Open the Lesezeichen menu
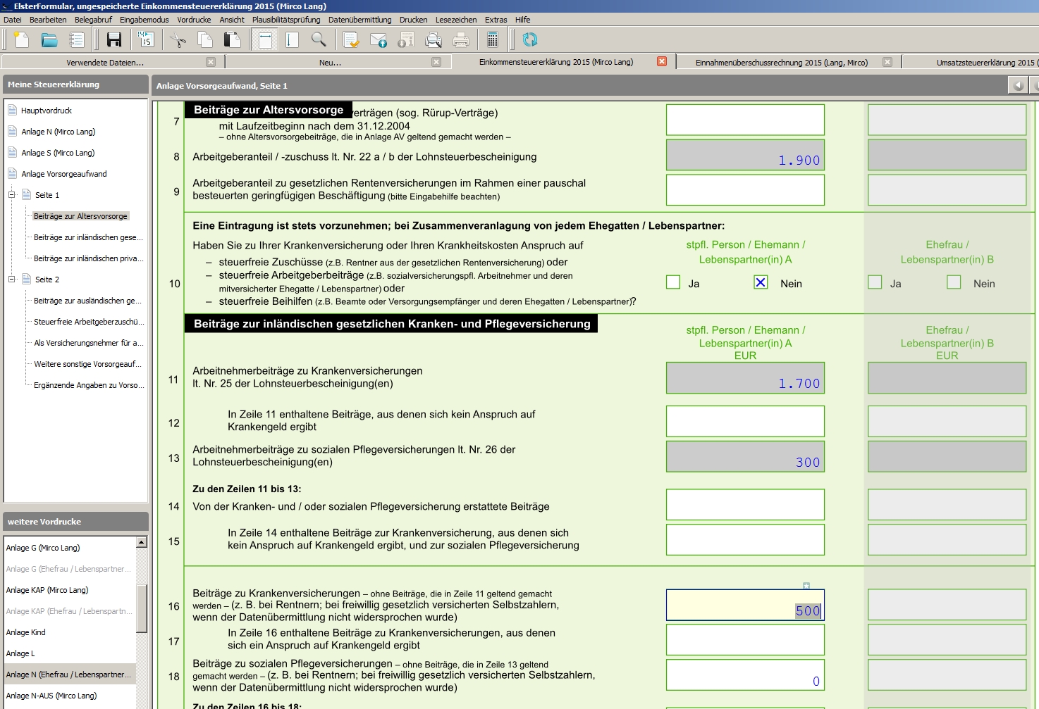The image size is (1039, 709). pyautogui.click(x=456, y=20)
